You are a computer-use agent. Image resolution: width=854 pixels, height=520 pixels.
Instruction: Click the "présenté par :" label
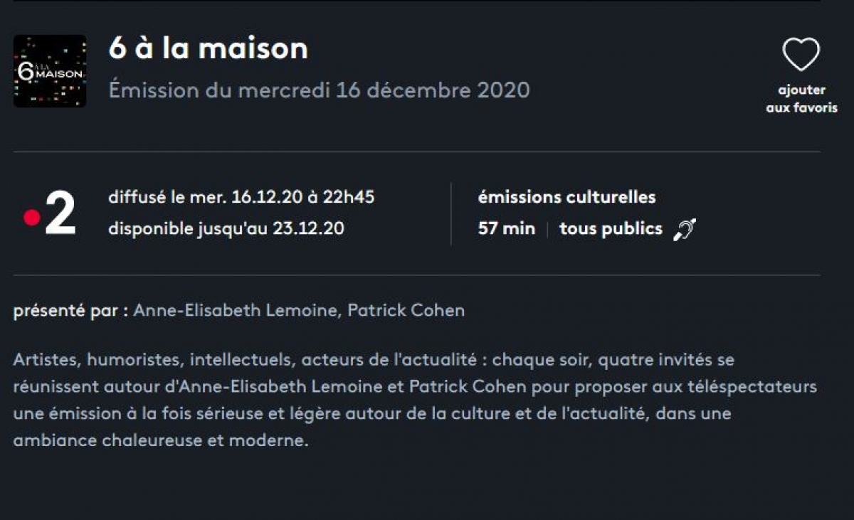[x=70, y=311]
